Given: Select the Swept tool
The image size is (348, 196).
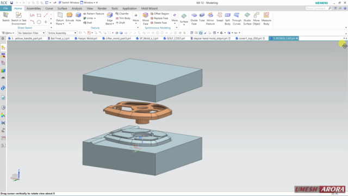Looking at the screenshot, I should click(x=220, y=17).
